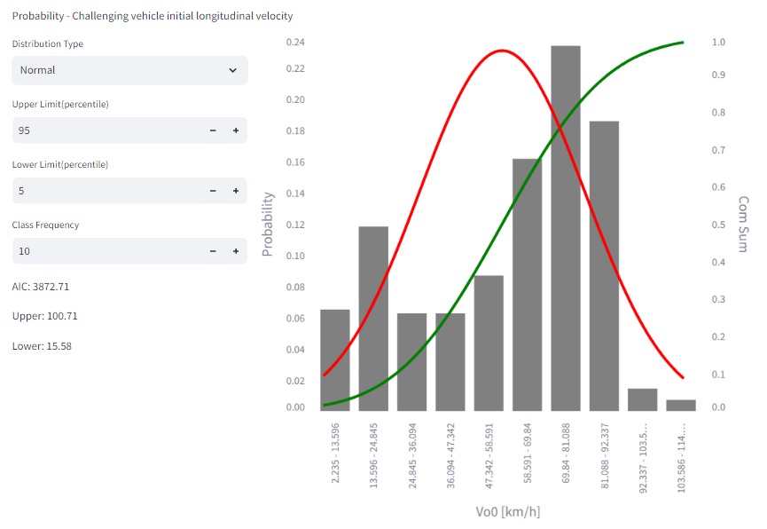The height and width of the screenshot is (529, 767).
Task: Increment the Lower Limit percentile value
Action: coord(236,191)
